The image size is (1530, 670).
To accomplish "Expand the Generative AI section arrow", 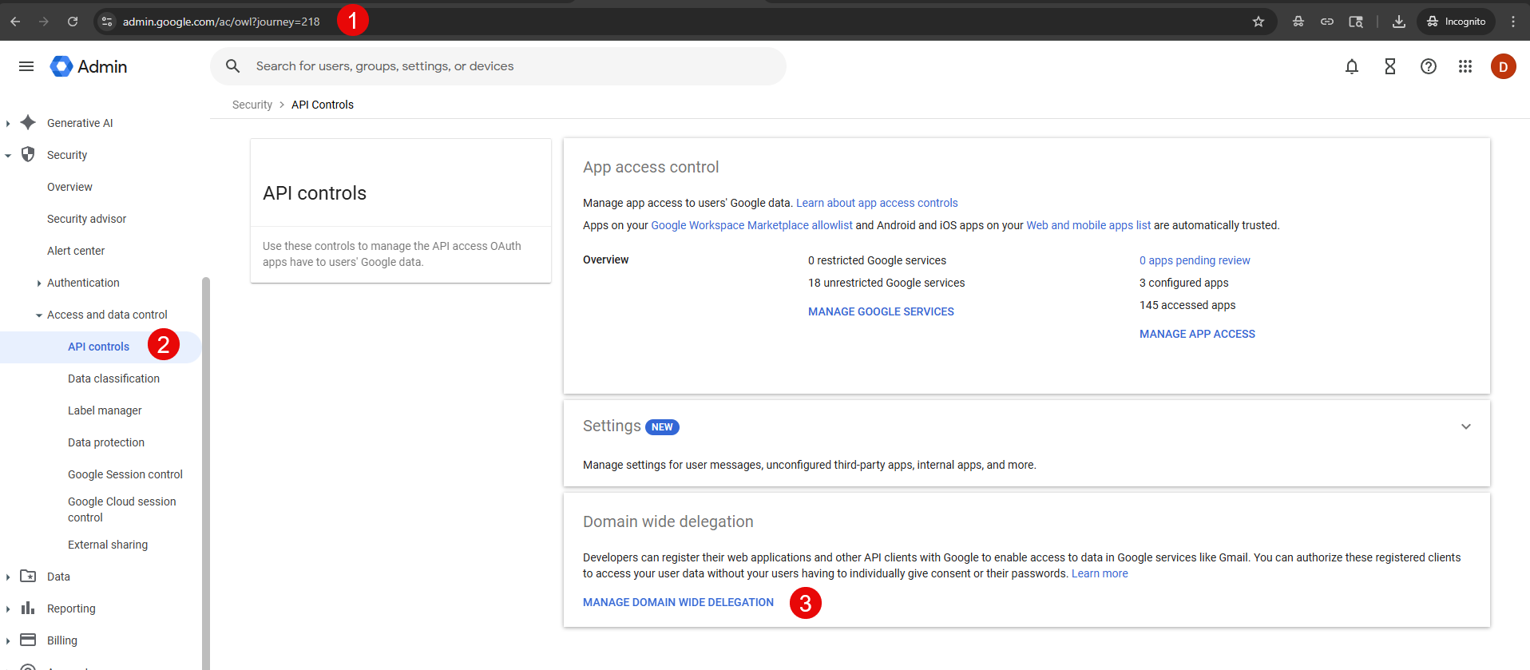I will [8, 123].
